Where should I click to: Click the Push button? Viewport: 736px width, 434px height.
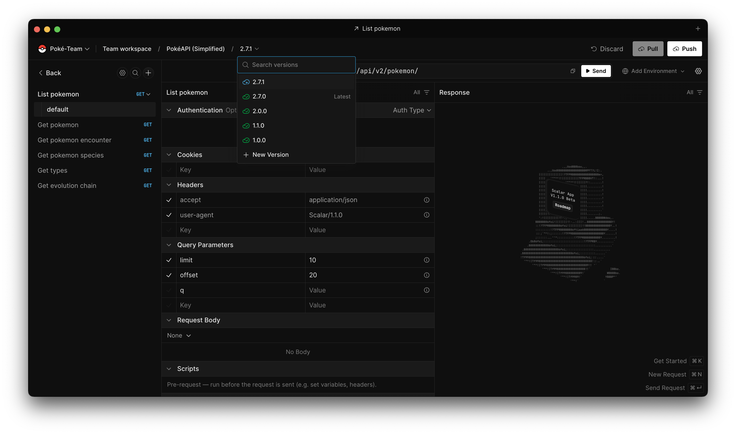tap(684, 49)
